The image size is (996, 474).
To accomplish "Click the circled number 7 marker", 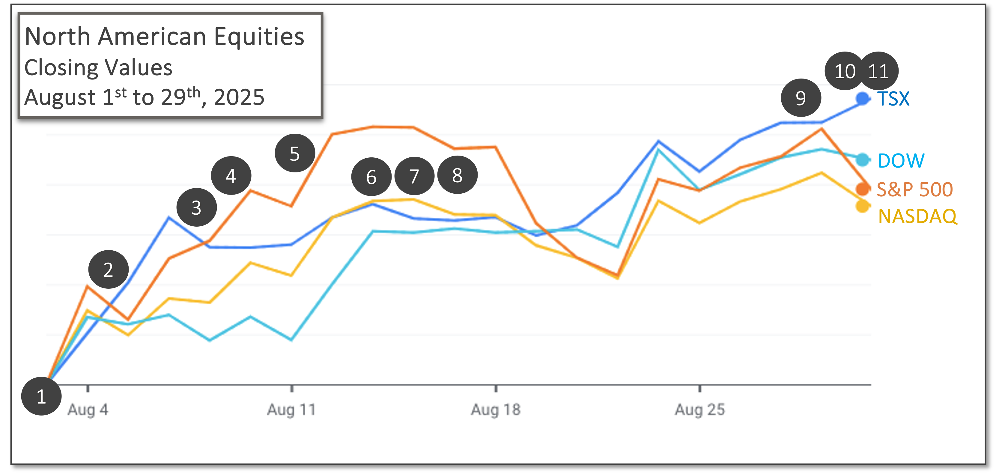I will click(x=414, y=176).
